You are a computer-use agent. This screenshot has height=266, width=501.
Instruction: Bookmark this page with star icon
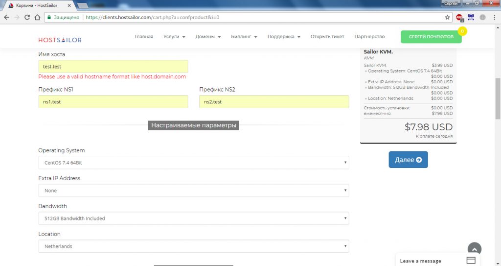coord(447,17)
